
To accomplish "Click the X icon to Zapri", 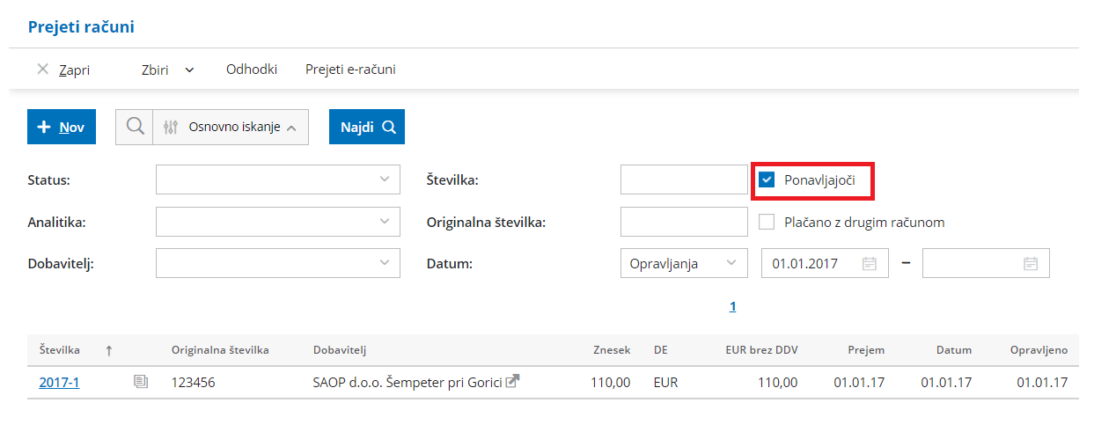I will [x=42, y=70].
